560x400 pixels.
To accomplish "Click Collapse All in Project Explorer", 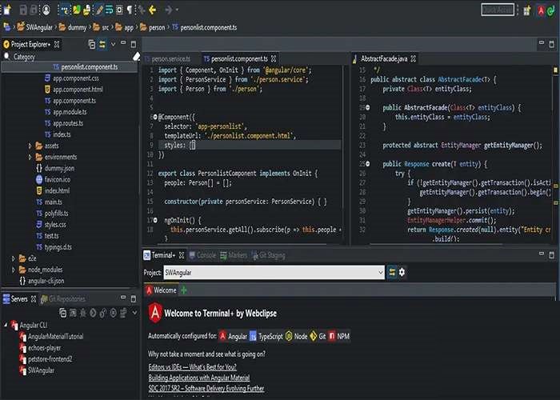I will click(92, 44).
